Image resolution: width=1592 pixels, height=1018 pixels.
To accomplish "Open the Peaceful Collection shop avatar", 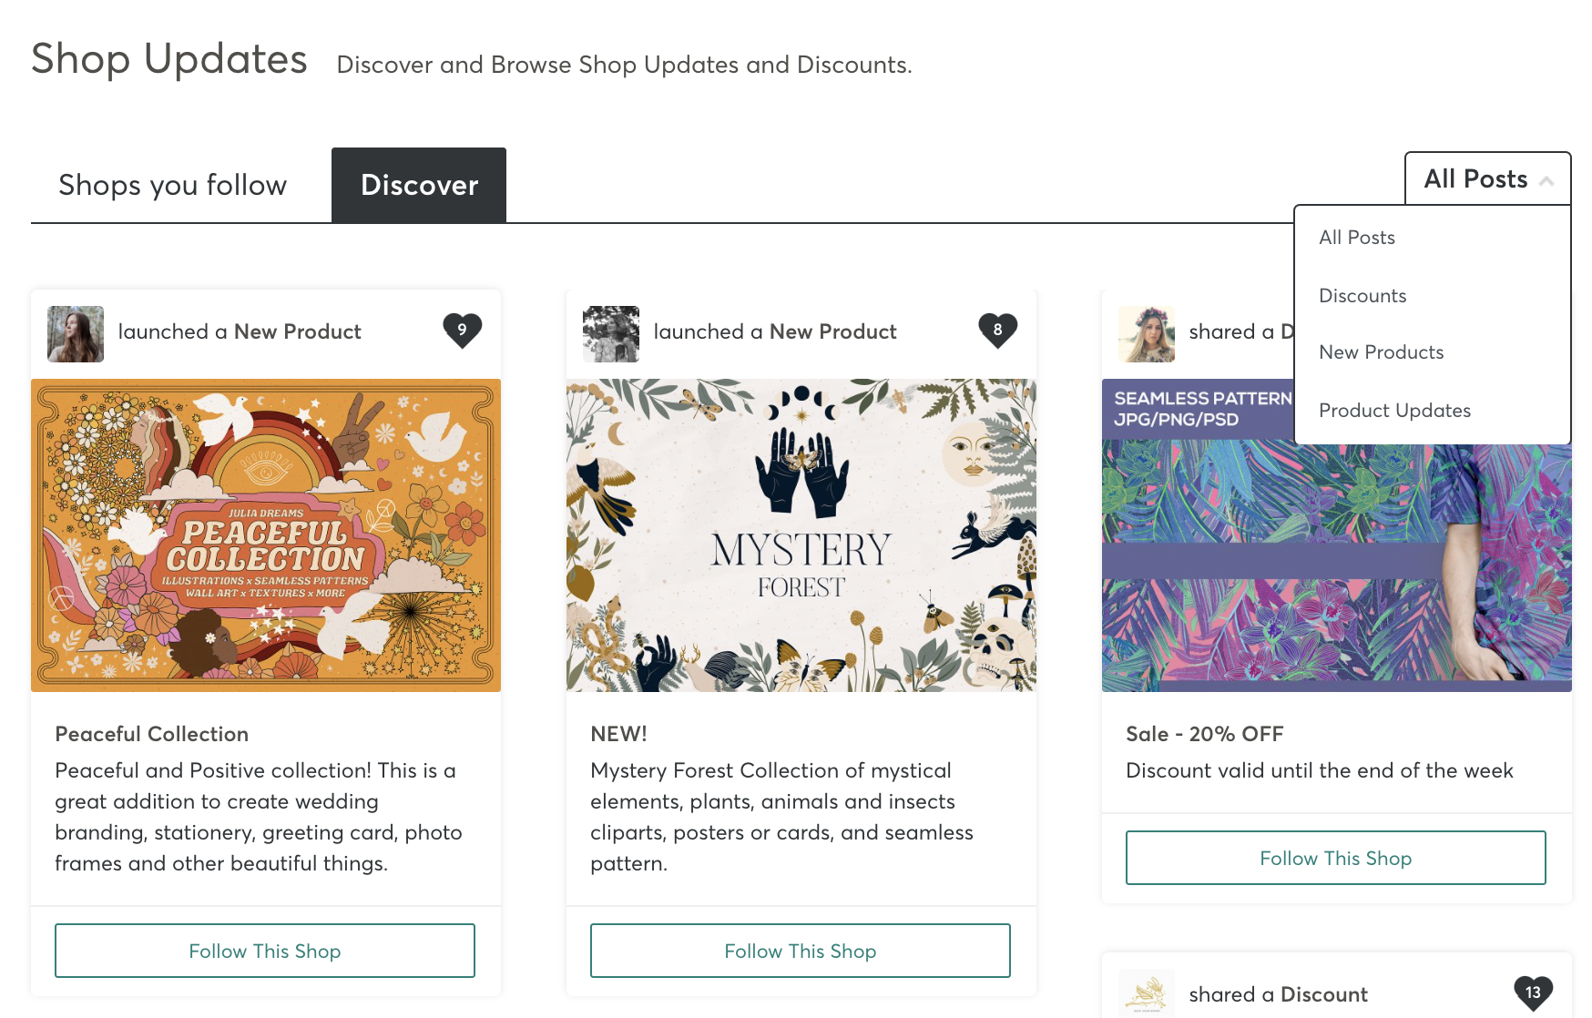I will pyautogui.click(x=76, y=334).
